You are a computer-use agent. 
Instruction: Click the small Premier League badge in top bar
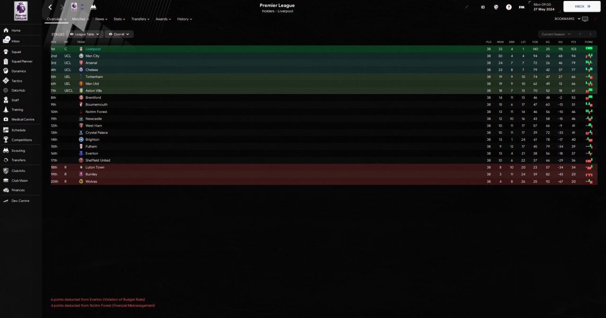click(74, 7)
